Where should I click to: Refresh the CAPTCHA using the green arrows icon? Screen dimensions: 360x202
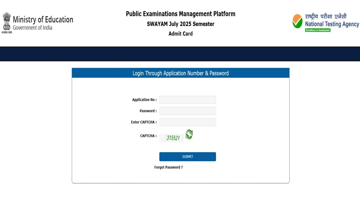tap(189, 135)
